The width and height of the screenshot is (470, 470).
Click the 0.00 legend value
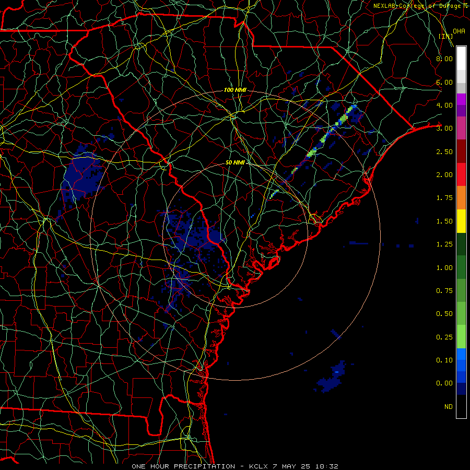[x=444, y=383]
